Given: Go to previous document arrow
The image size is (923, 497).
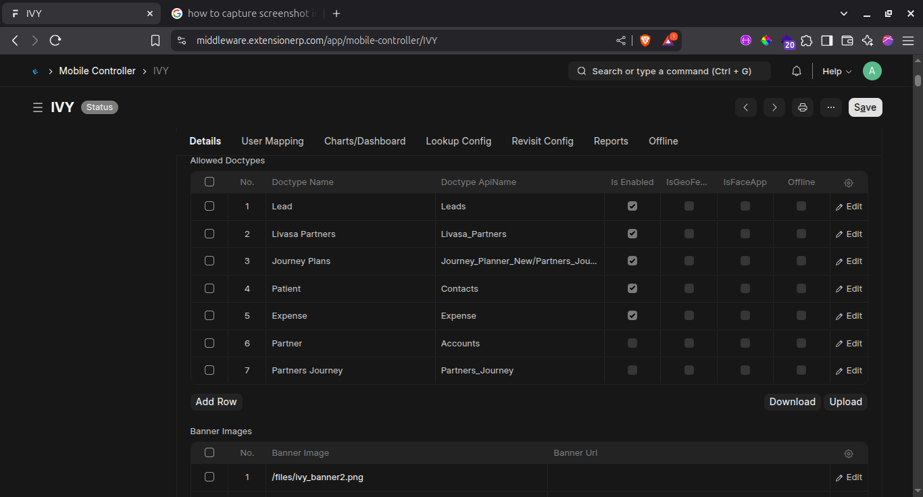Looking at the screenshot, I should [x=746, y=107].
